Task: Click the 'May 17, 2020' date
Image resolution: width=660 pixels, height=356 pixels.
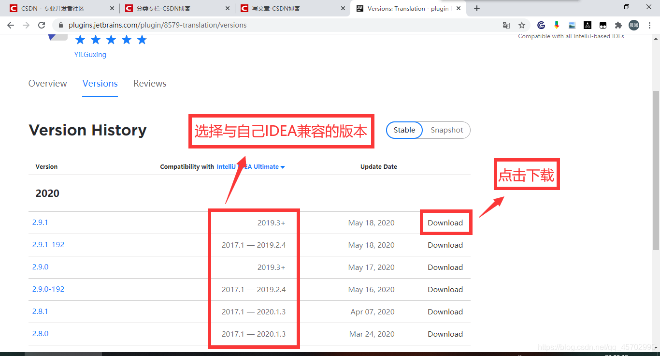Action: tap(371, 267)
